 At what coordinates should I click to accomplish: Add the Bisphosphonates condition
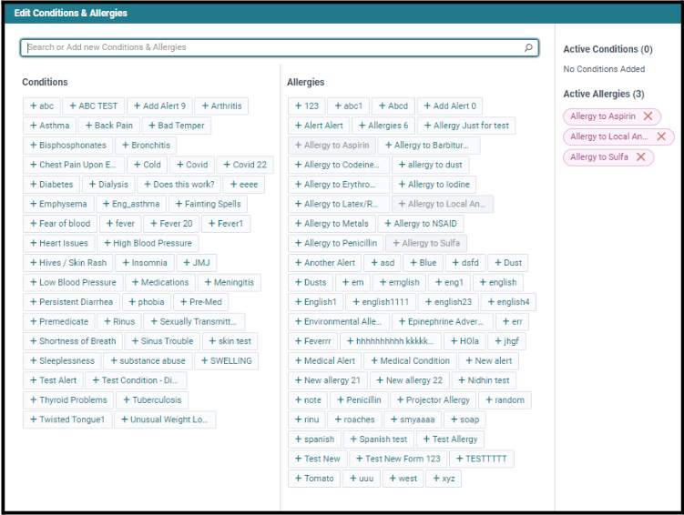coord(68,145)
